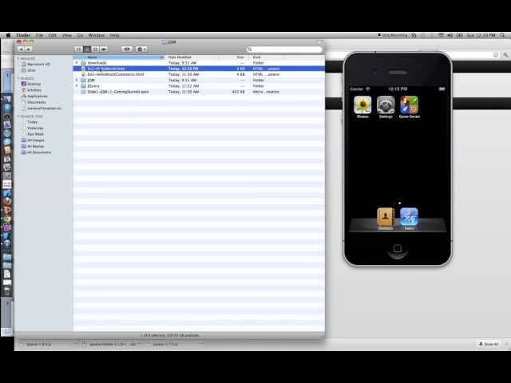
Task: Switch Finder to list view
Action: point(87,49)
